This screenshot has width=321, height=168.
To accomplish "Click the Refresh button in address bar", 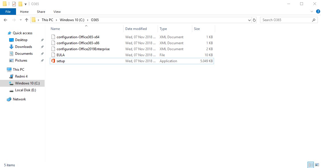I will click(254, 20).
